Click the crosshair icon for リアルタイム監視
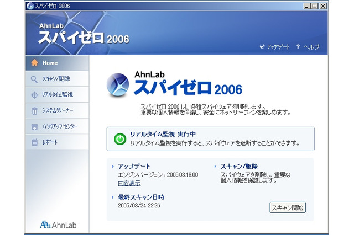The height and width of the screenshot is (235, 354). (34, 95)
